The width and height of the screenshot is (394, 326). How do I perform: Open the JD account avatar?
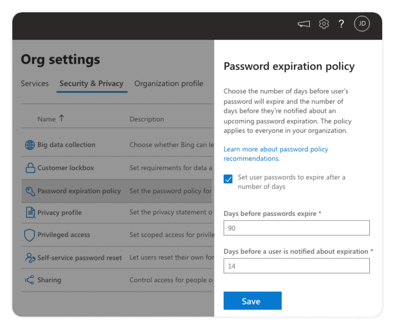coord(362,24)
